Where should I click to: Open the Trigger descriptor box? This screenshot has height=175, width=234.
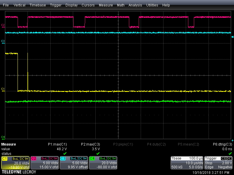pyautogui.click(x=218, y=163)
